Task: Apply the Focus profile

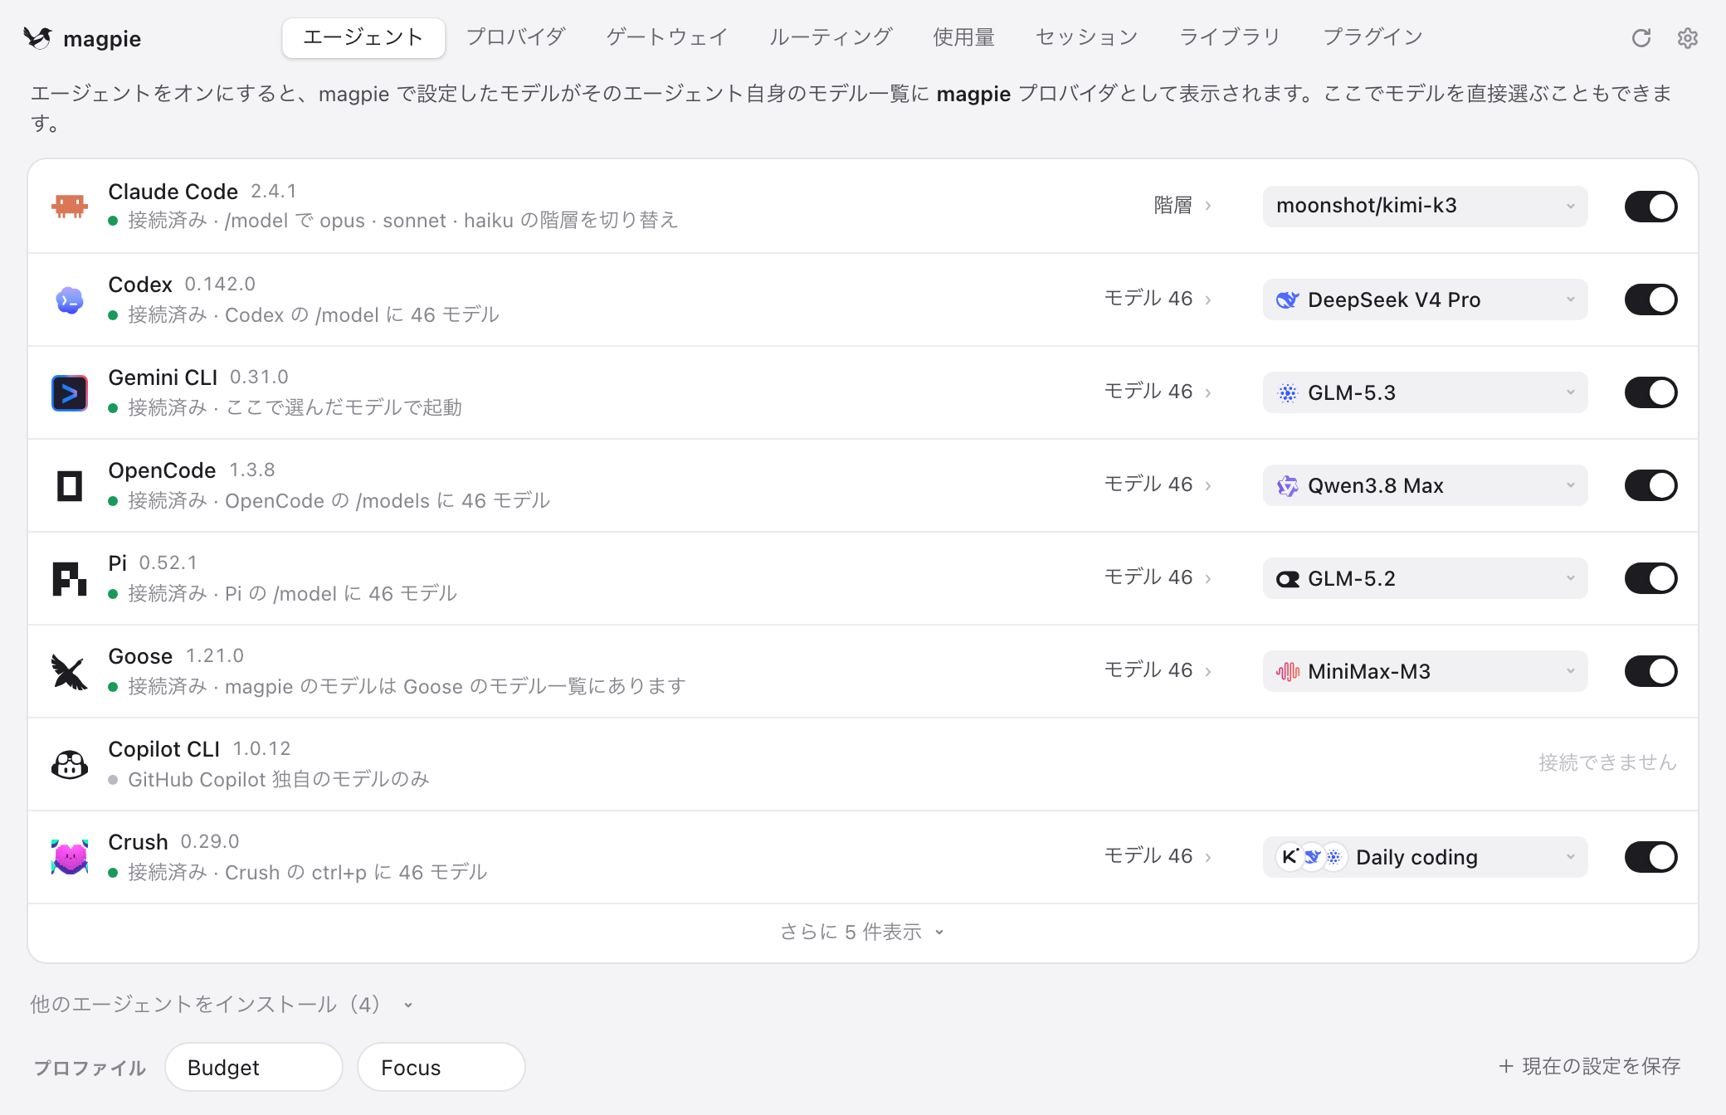Action: [x=441, y=1067]
